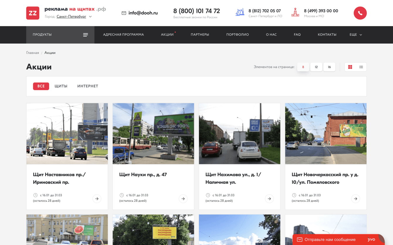Click the Новочеркасский пр. billboard photo
Screen dimensions: 393x245
[326, 134]
